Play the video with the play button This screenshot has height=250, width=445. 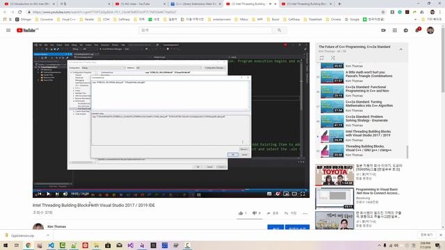(48, 194)
